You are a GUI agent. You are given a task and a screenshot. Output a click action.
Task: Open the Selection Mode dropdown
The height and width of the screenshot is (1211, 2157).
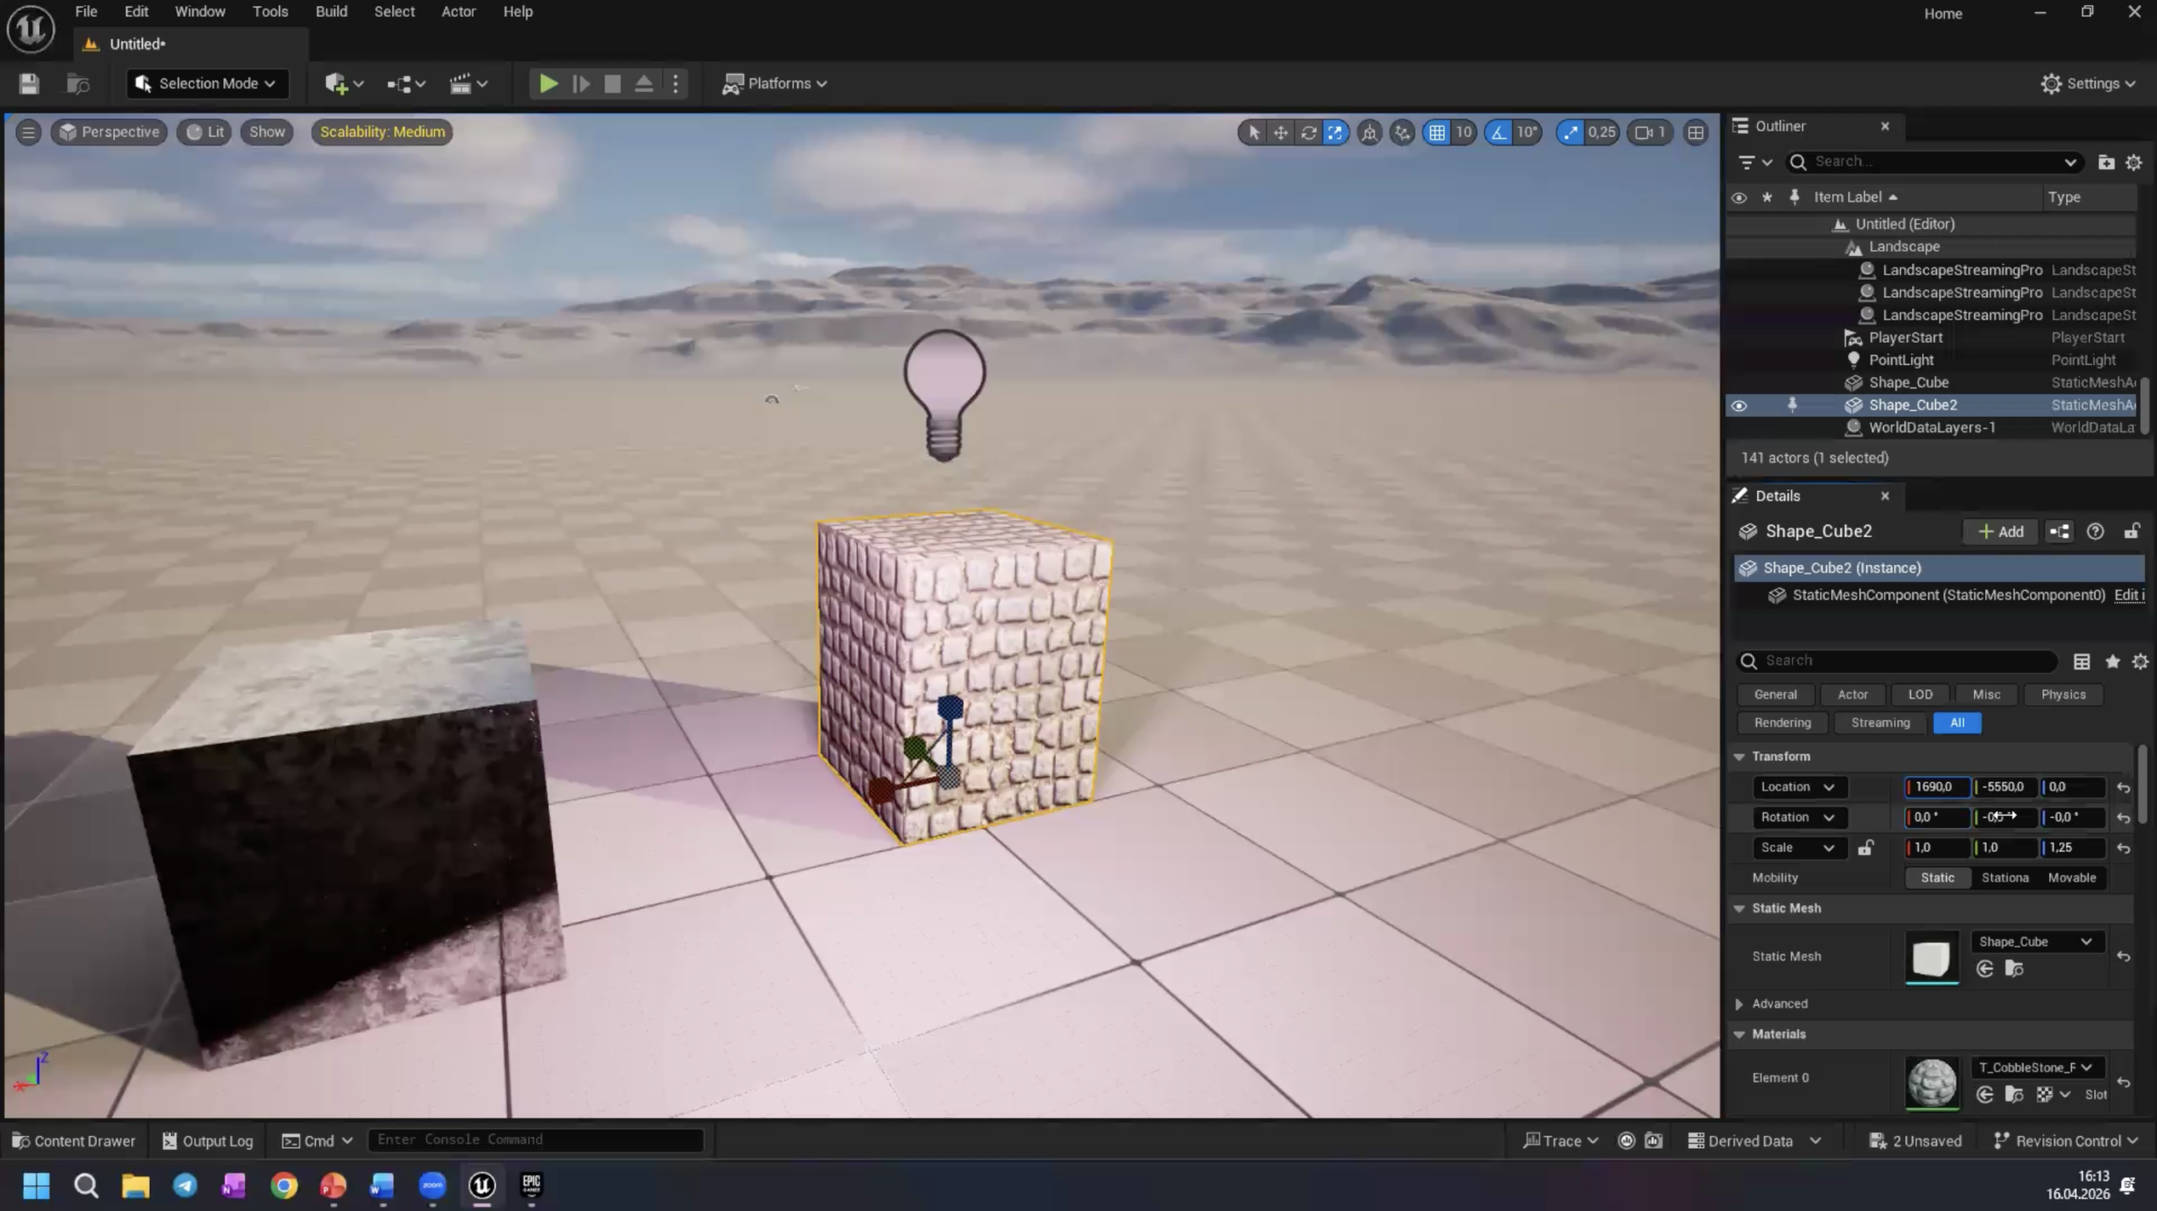pyautogui.click(x=207, y=83)
